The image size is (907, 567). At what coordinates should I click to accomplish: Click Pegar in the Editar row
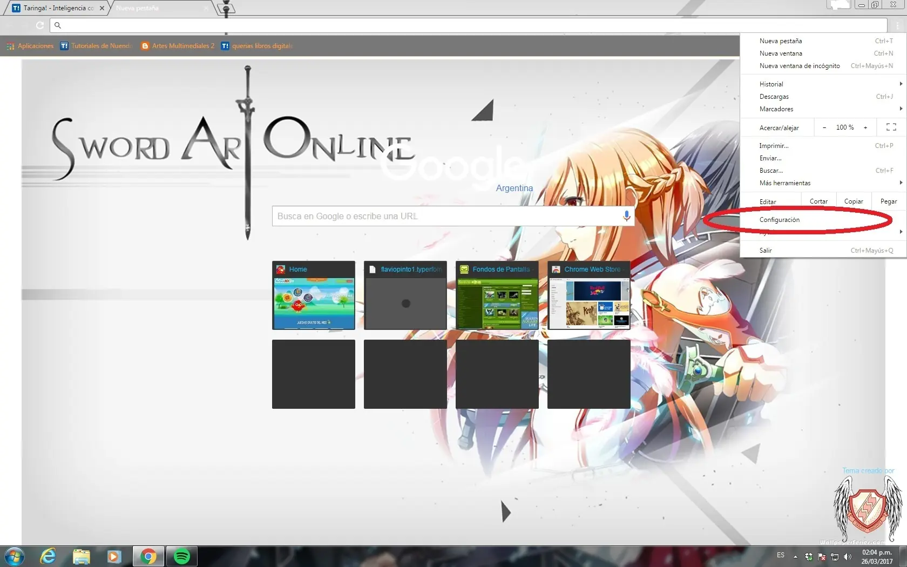click(889, 201)
